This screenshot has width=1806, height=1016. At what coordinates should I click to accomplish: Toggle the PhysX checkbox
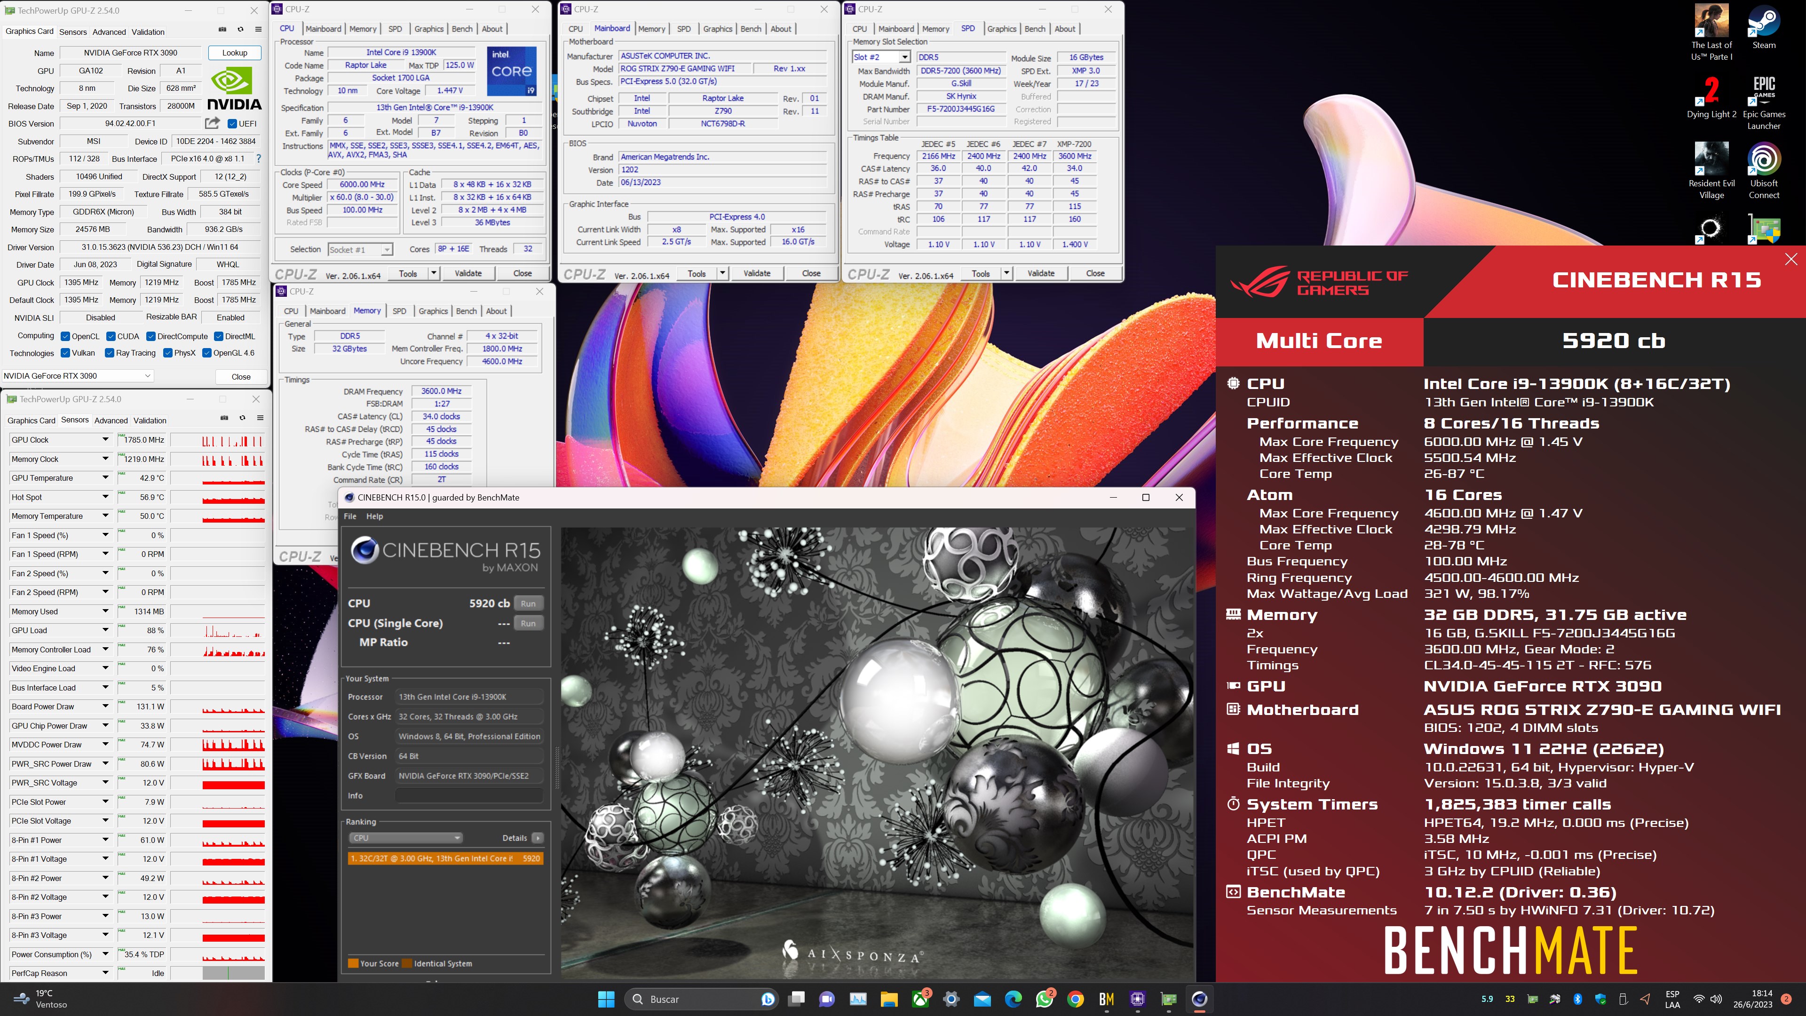click(167, 353)
